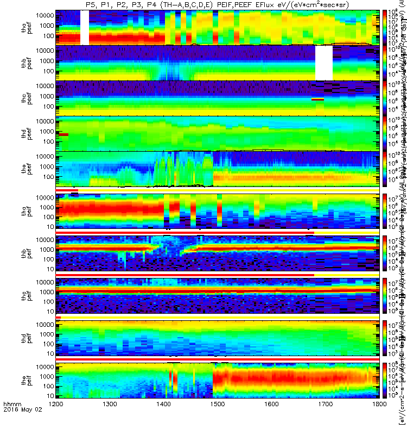Click the 1800 time axis label
The image size is (407, 435).
[379, 404]
